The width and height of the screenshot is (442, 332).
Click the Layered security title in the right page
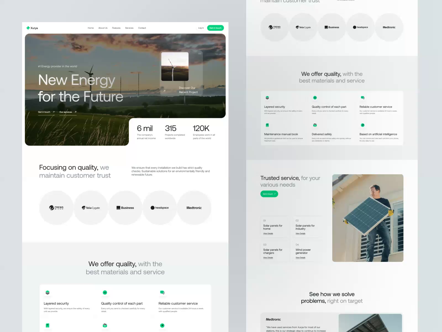click(x=275, y=107)
